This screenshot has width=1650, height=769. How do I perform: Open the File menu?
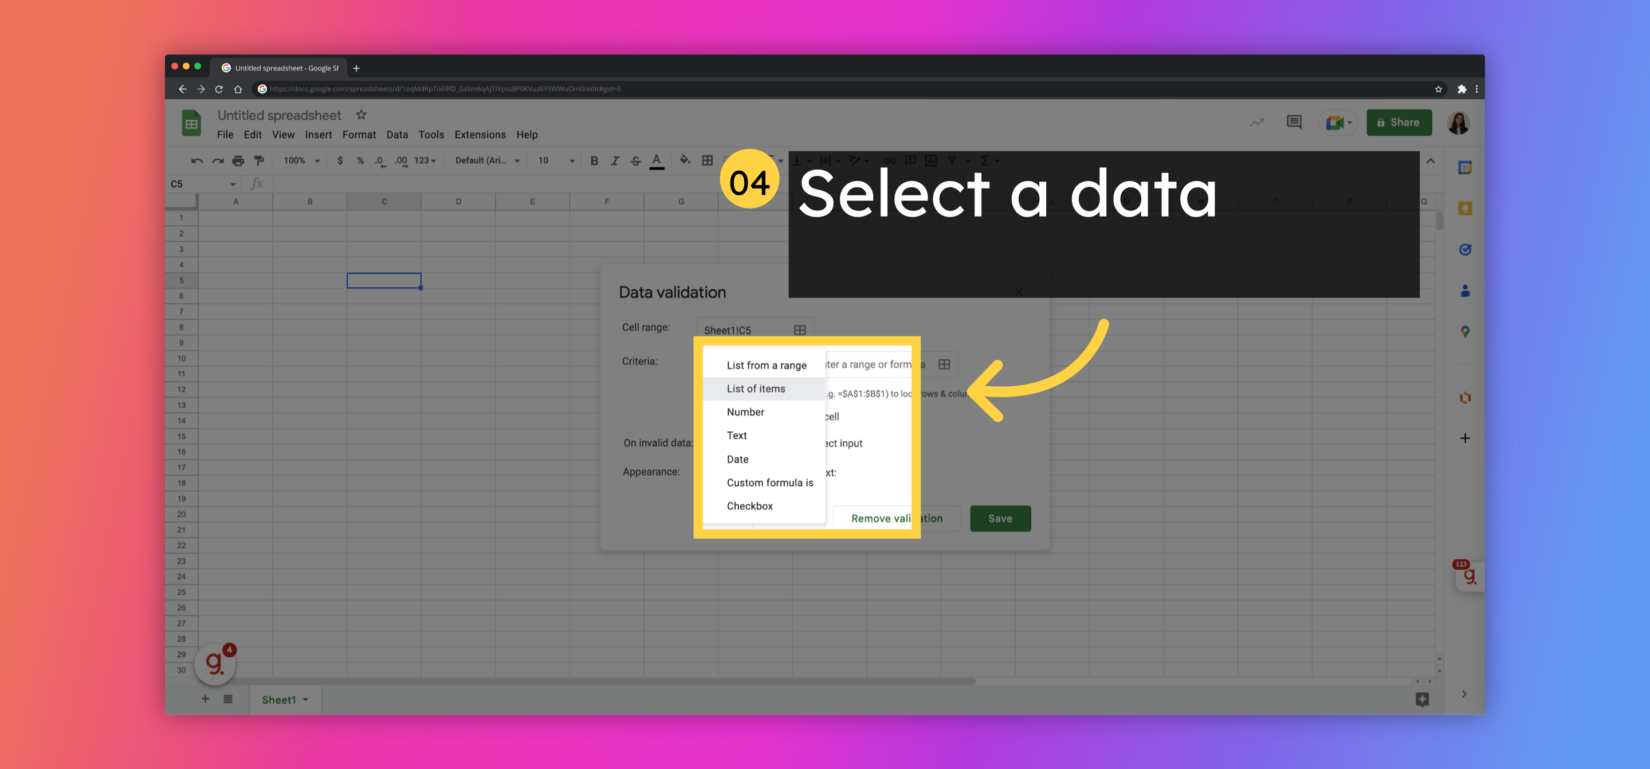225,135
